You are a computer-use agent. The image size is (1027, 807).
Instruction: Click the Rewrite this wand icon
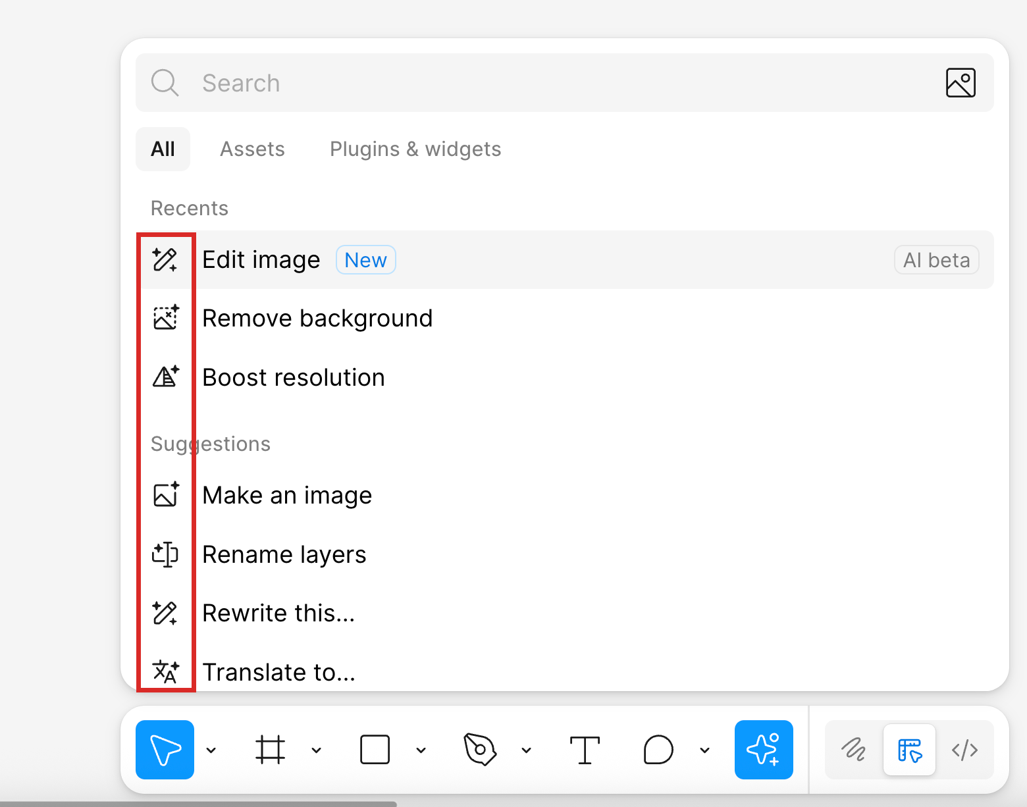point(165,613)
